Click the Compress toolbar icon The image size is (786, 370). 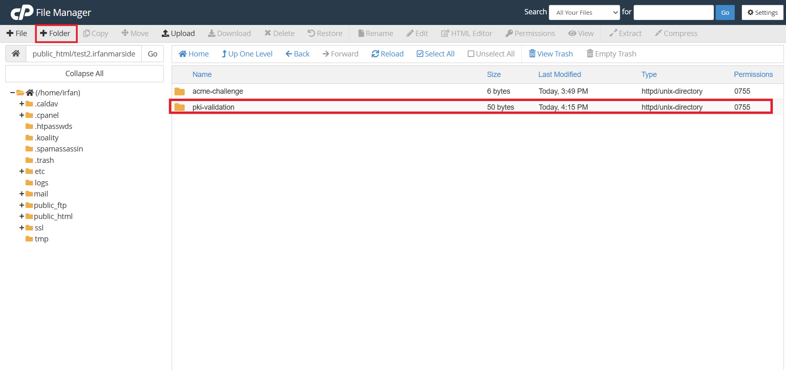pos(658,33)
